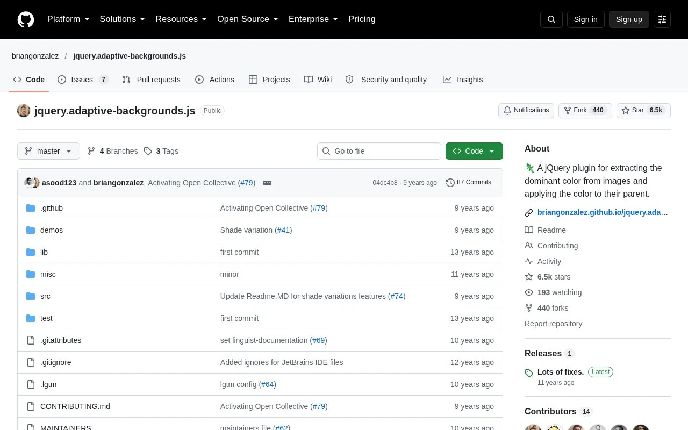The width and height of the screenshot is (688, 430).
Task: Open the .github folder icon
Action: pos(31,208)
